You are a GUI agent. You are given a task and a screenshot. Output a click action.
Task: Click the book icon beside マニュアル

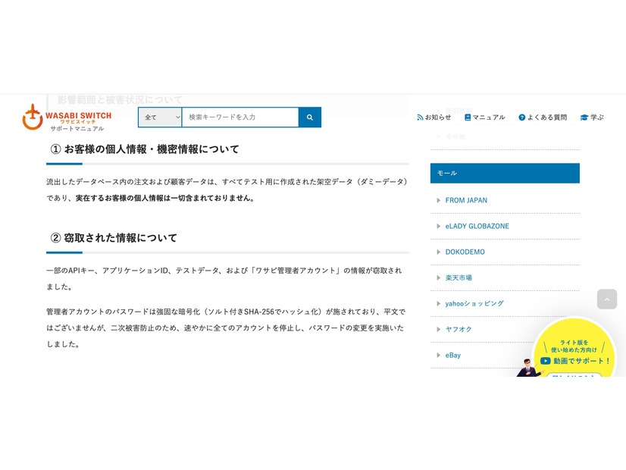[468, 117]
